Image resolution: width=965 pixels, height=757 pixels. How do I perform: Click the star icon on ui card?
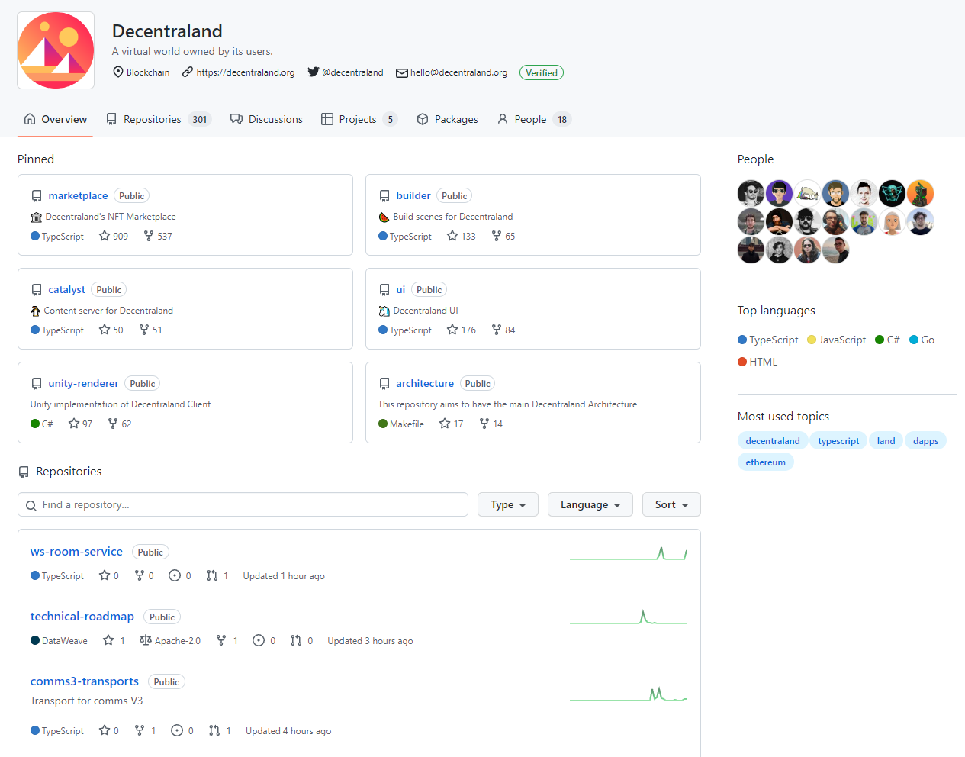pos(452,330)
